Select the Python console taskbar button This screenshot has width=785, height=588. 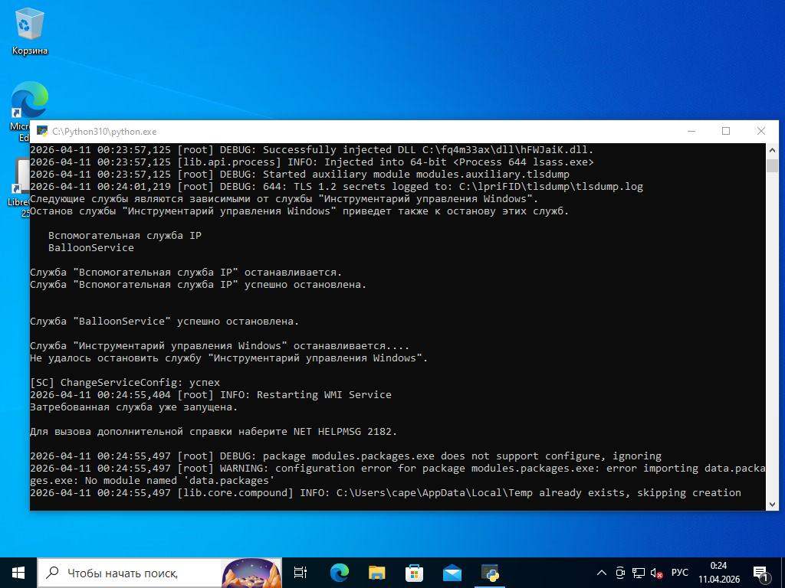tap(490, 572)
